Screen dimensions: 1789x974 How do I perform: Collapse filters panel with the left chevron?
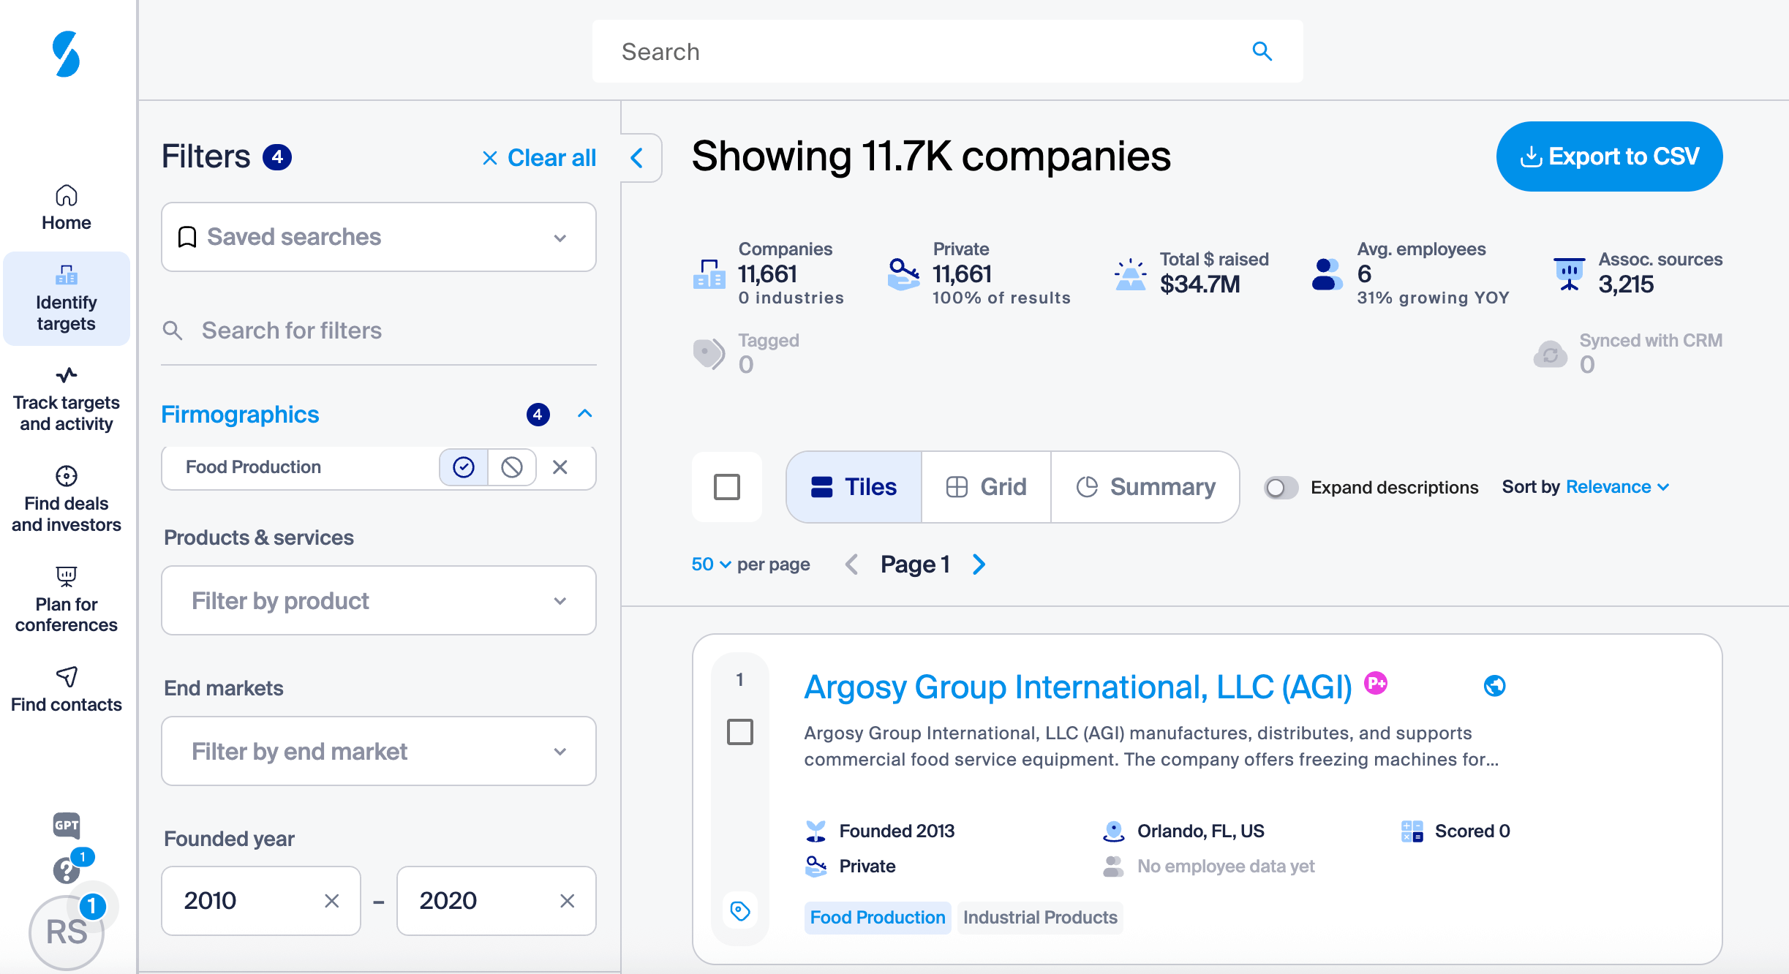(x=638, y=157)
